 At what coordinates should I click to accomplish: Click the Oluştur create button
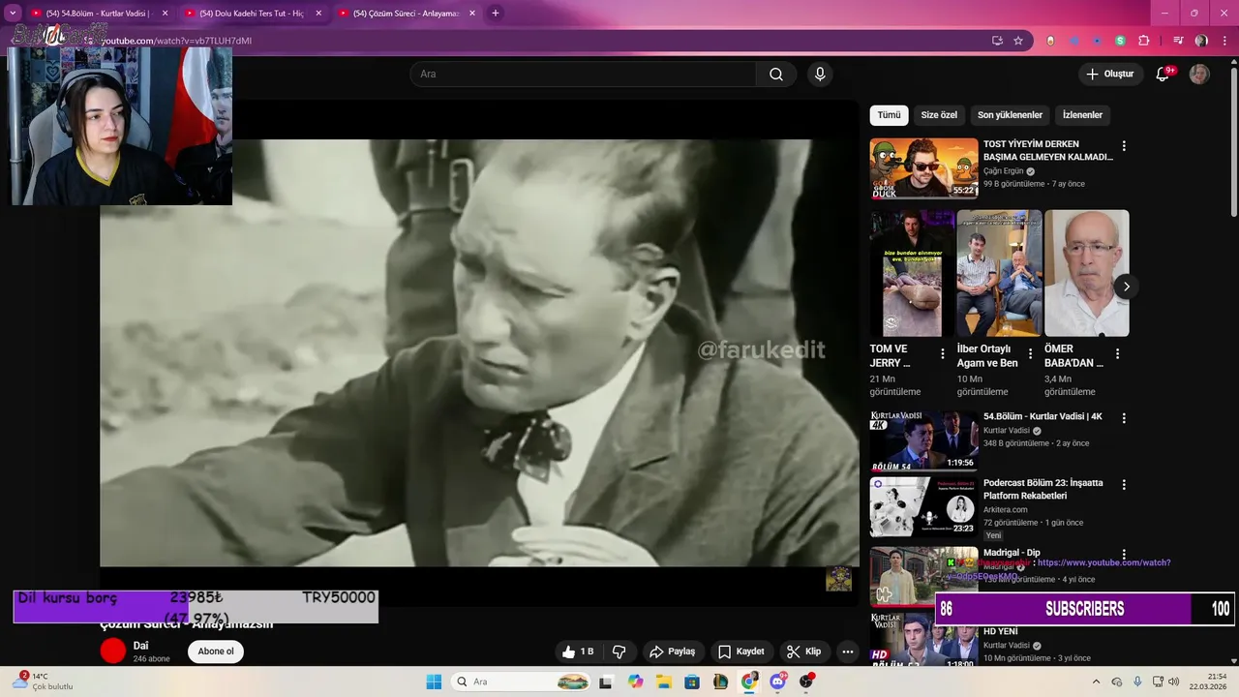[x=1109, y=75]
